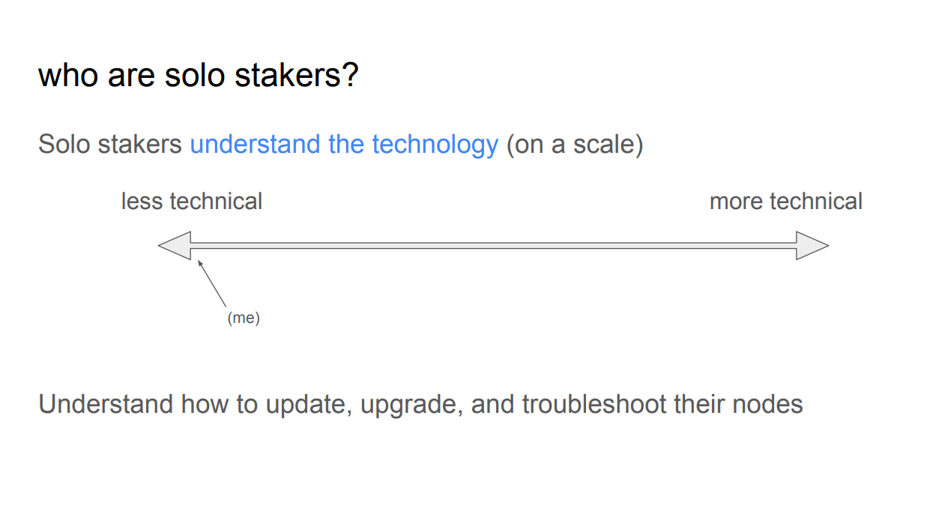
Task: Click the "(me)" annotation label
Action: (x=244, y=318)
